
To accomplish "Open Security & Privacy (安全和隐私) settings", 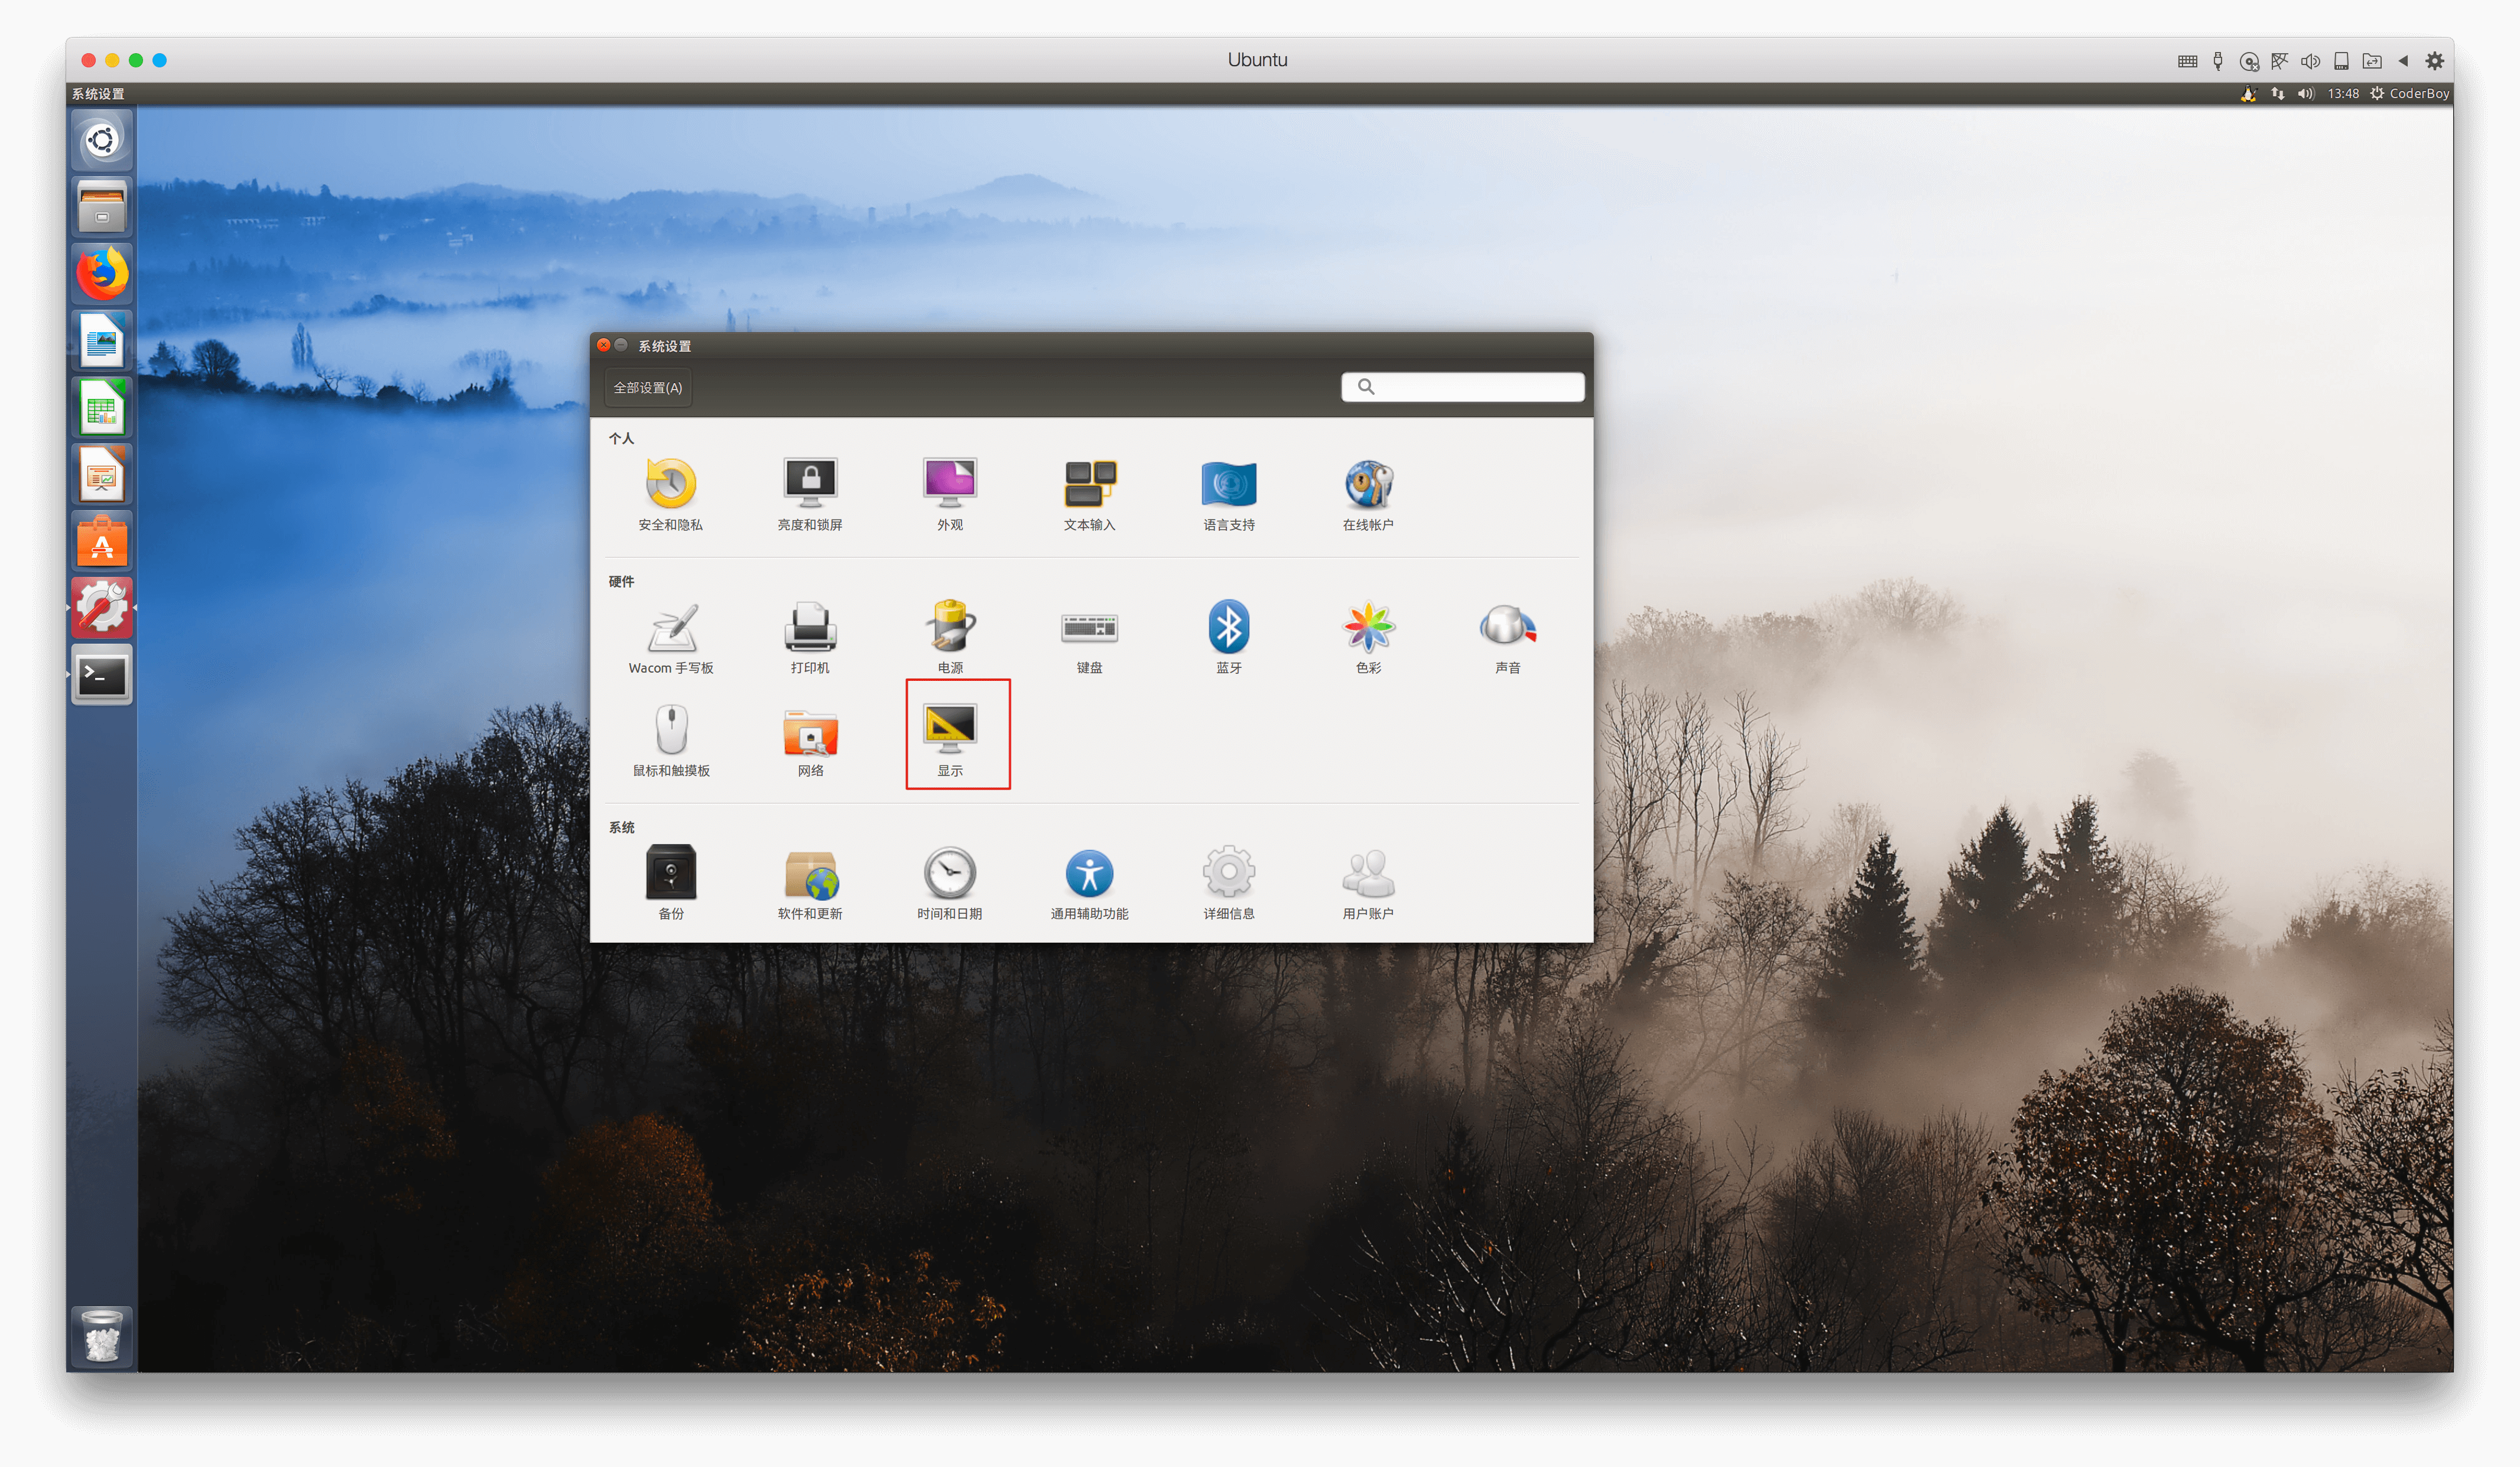I will [x=670, y=494].
